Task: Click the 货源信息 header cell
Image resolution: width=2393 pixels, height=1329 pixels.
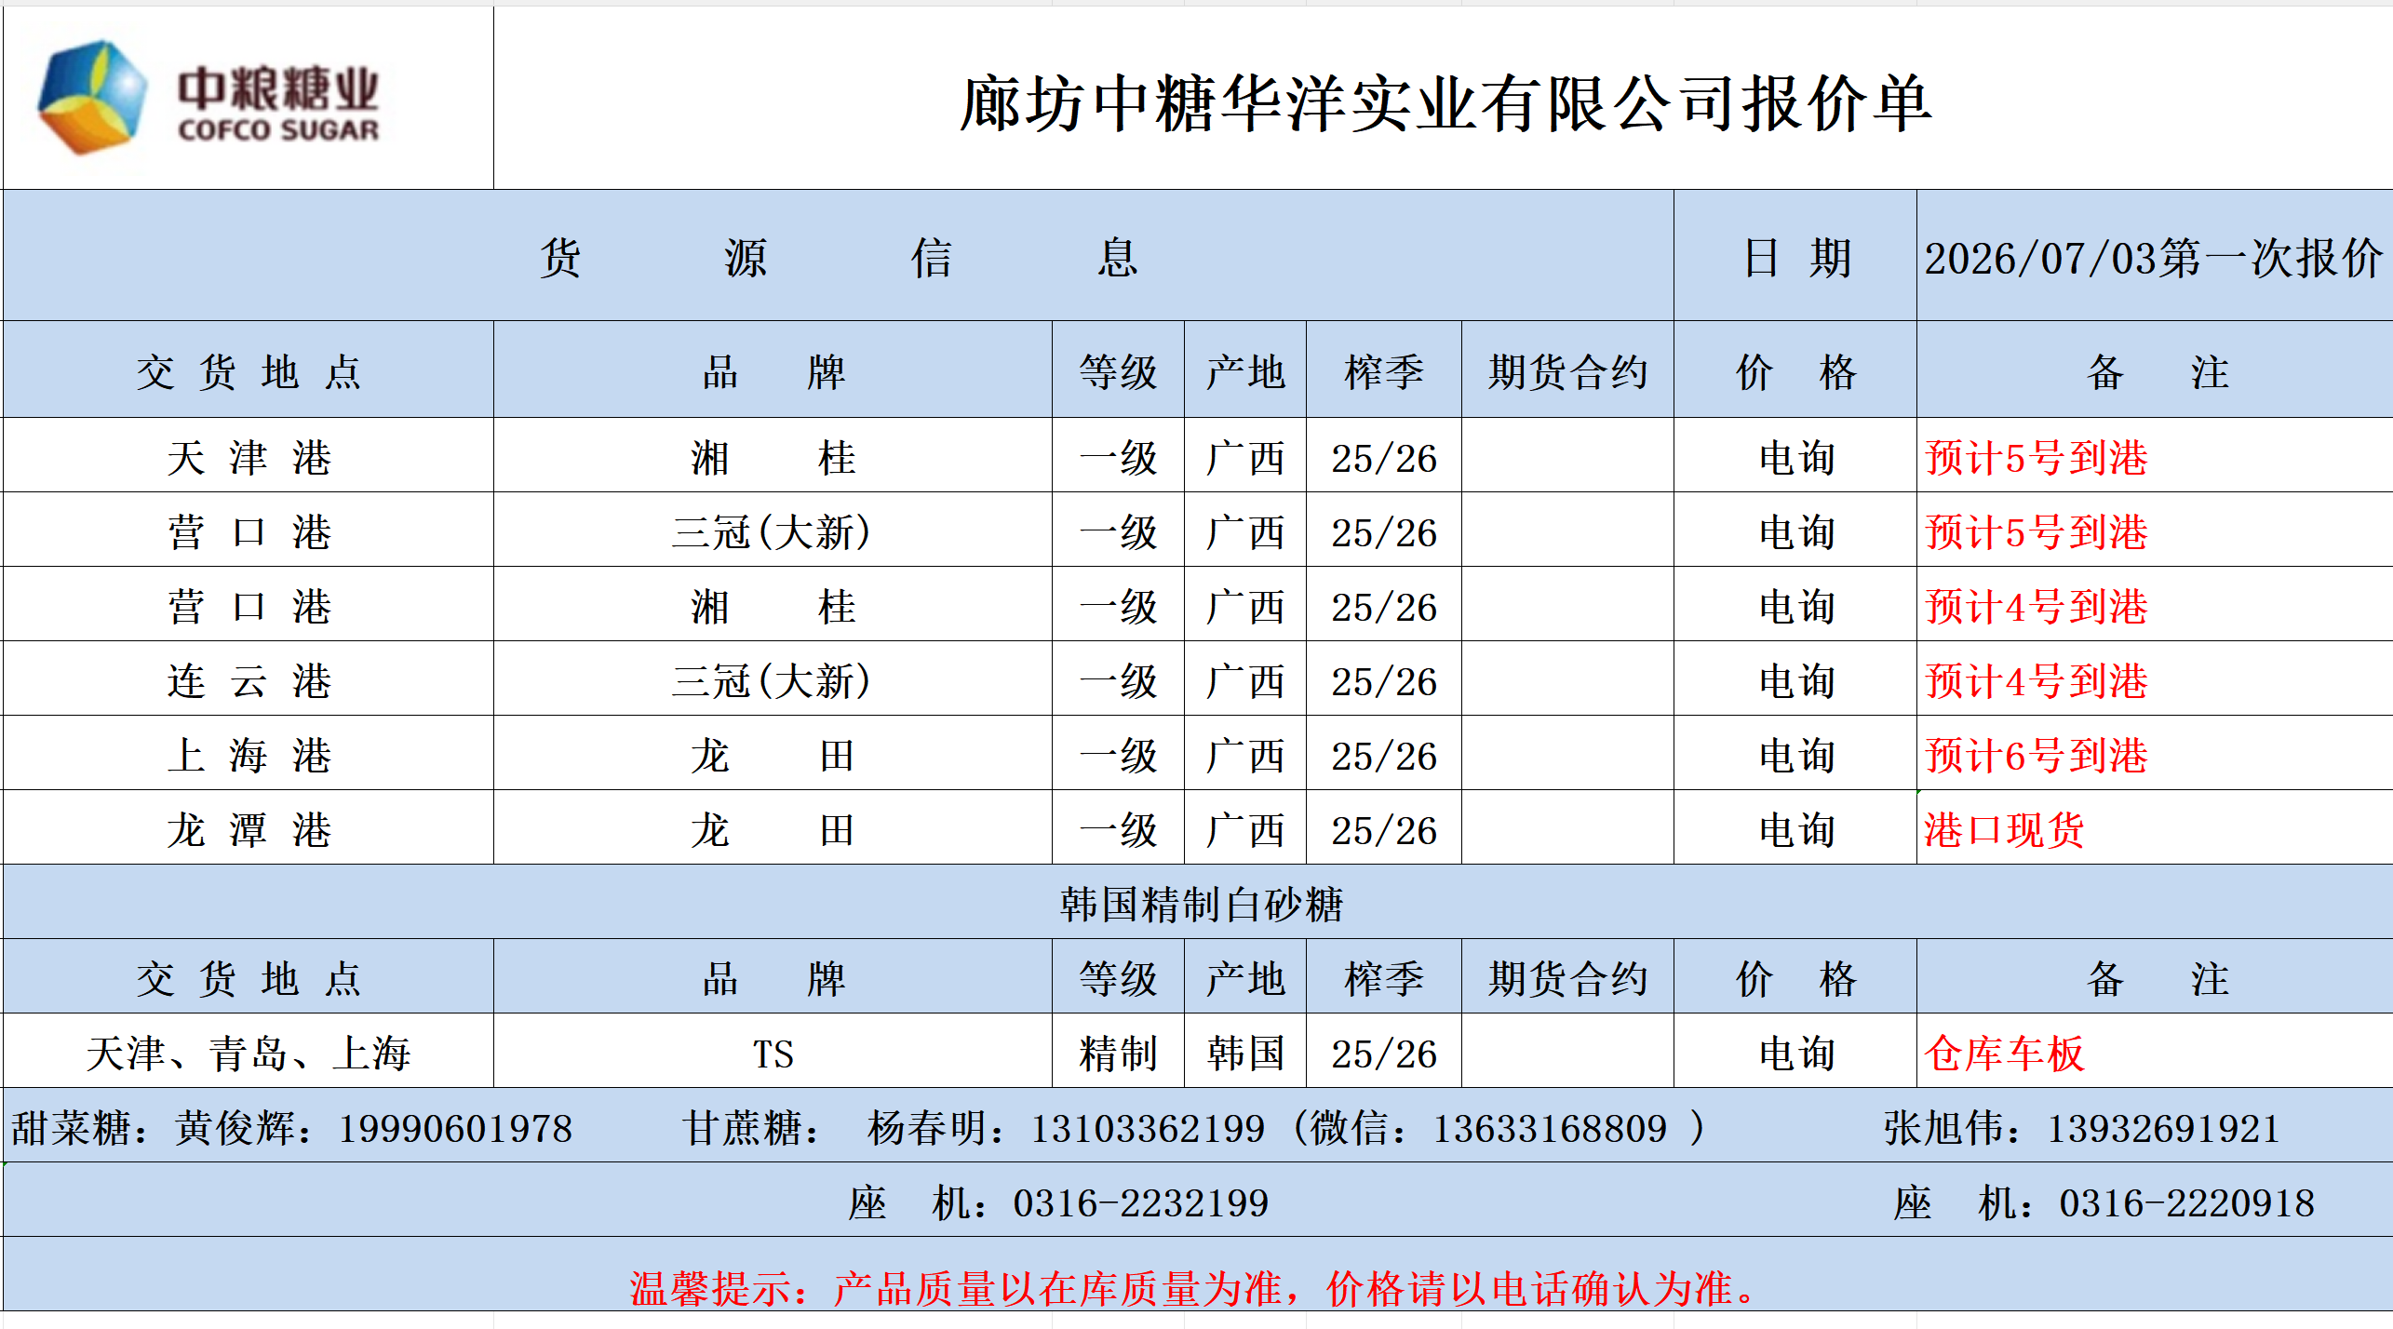Action: [838, 256]
